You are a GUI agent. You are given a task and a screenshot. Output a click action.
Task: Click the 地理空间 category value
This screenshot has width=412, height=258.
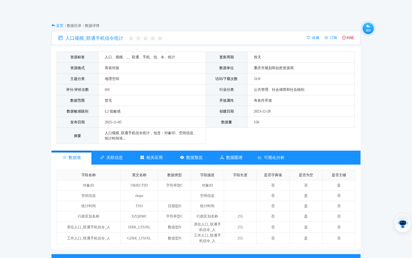point(112,79)
